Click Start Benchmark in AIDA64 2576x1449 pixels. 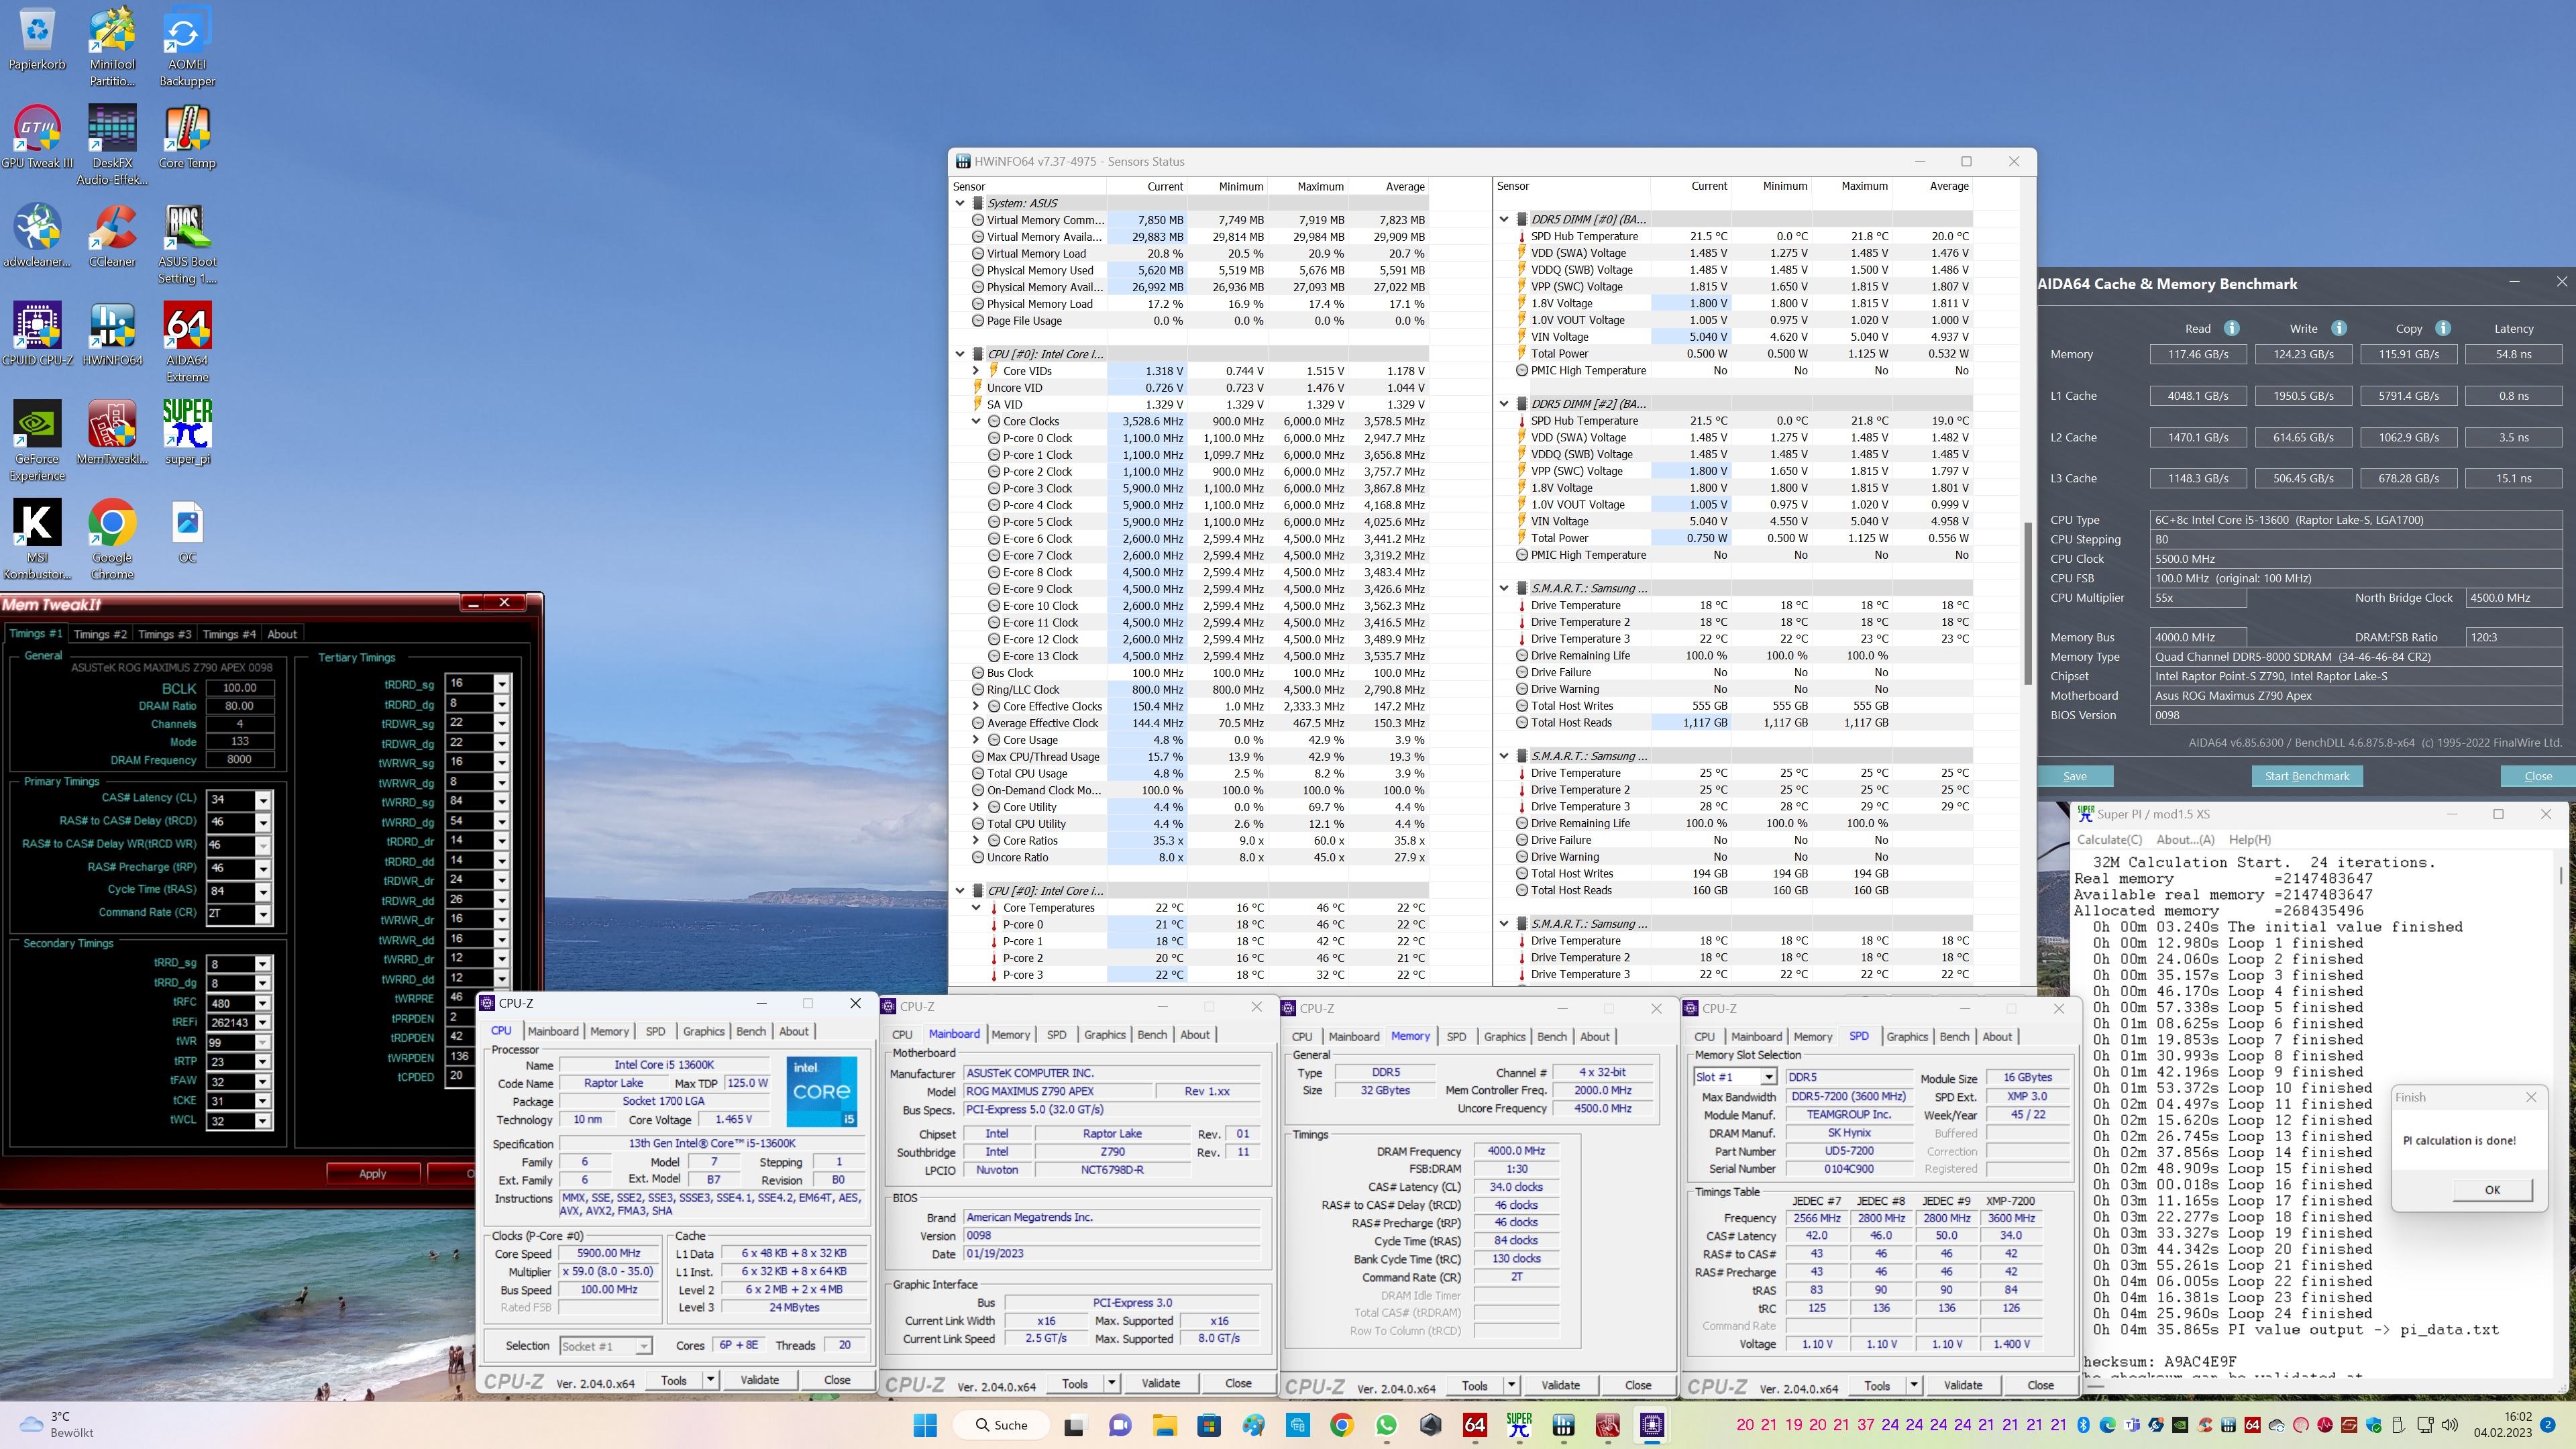click(2306, 776)
